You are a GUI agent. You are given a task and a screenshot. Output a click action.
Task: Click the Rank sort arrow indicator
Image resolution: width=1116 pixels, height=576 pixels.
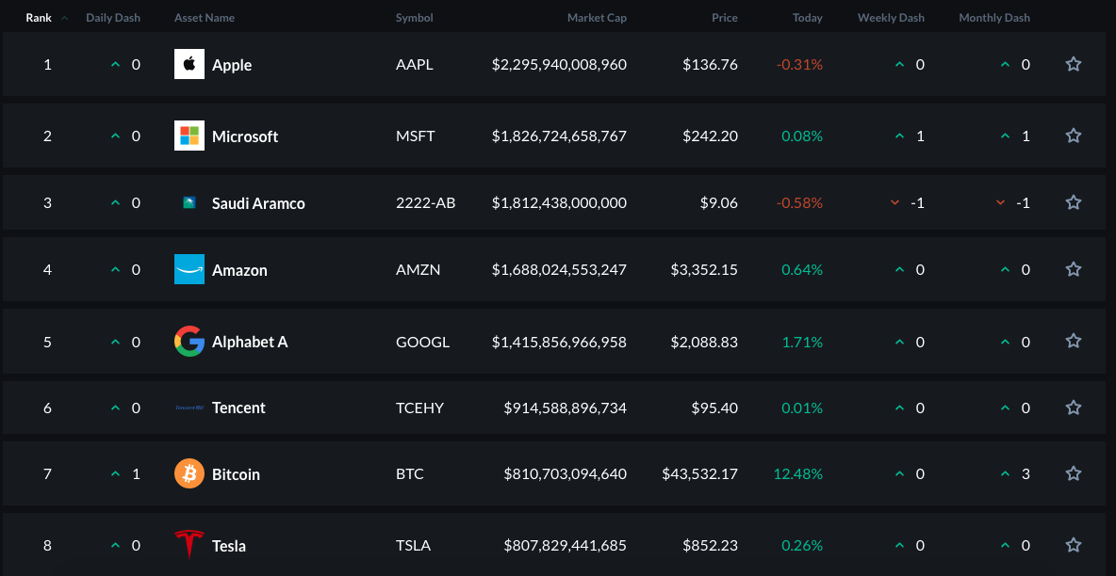[x=65, y=18]
